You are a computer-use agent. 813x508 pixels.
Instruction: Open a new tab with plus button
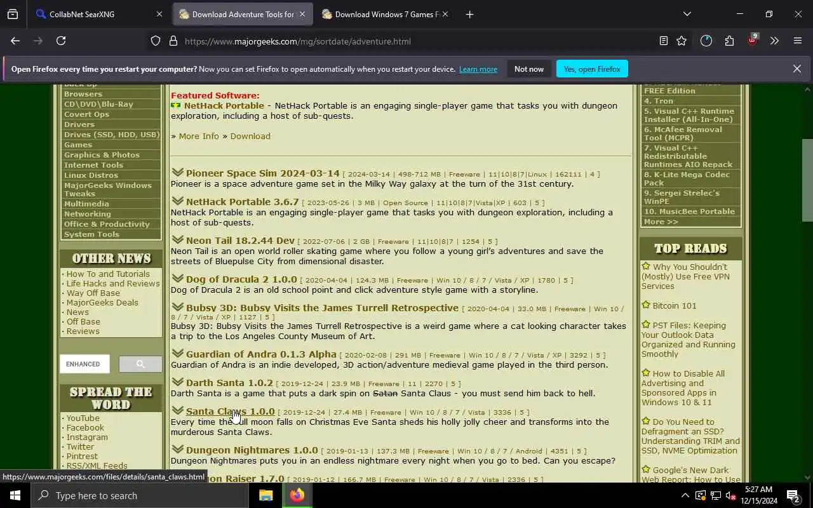[x=469, y=14]
